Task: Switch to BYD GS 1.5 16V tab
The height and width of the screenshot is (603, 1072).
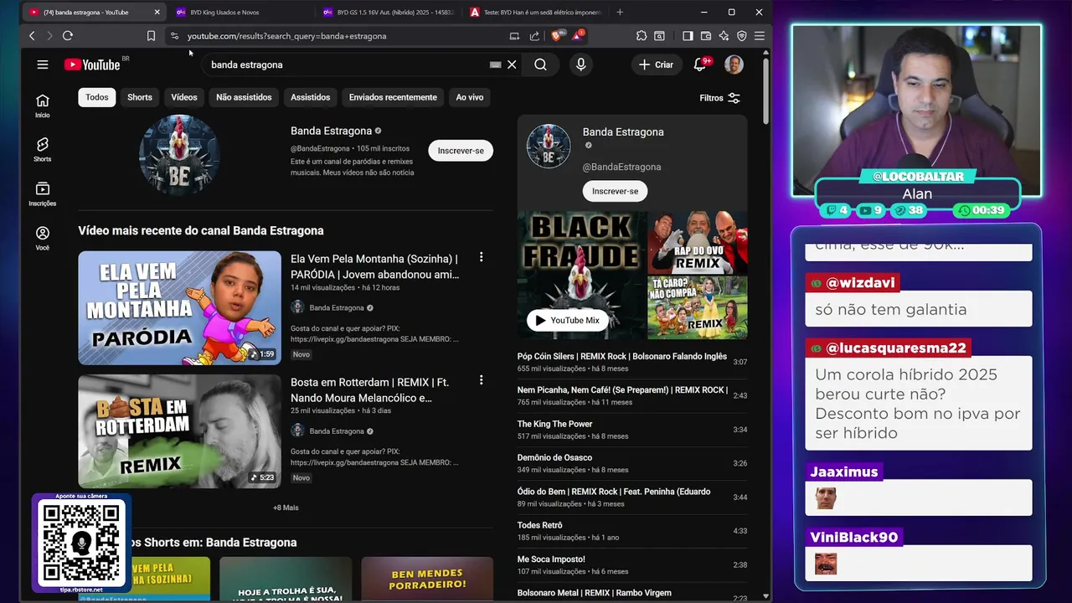Action: pos(387,13)
